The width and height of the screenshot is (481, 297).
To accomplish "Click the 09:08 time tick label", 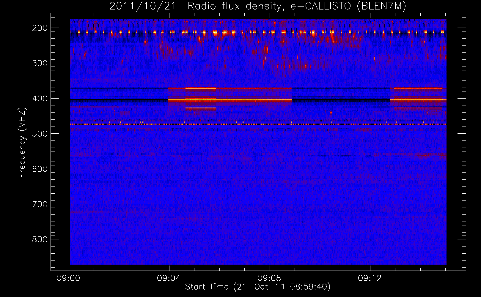I will click(269, 278).
